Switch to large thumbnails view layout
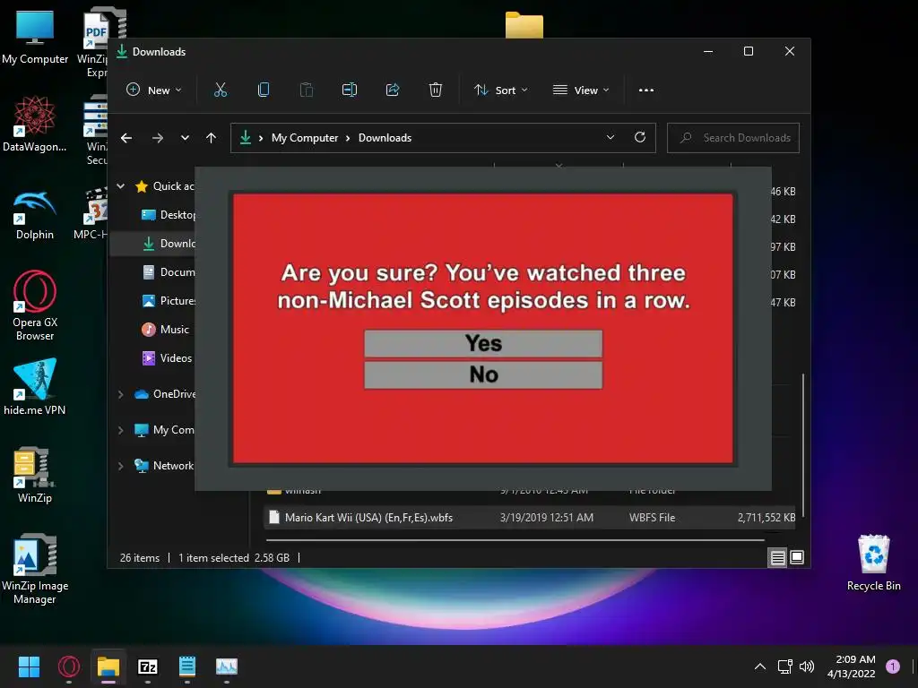This screenshot has height=688, width=918. click(797, 557)
